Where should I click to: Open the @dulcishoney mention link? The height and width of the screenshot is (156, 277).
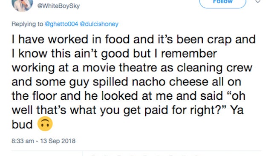(x=99, y=24)
